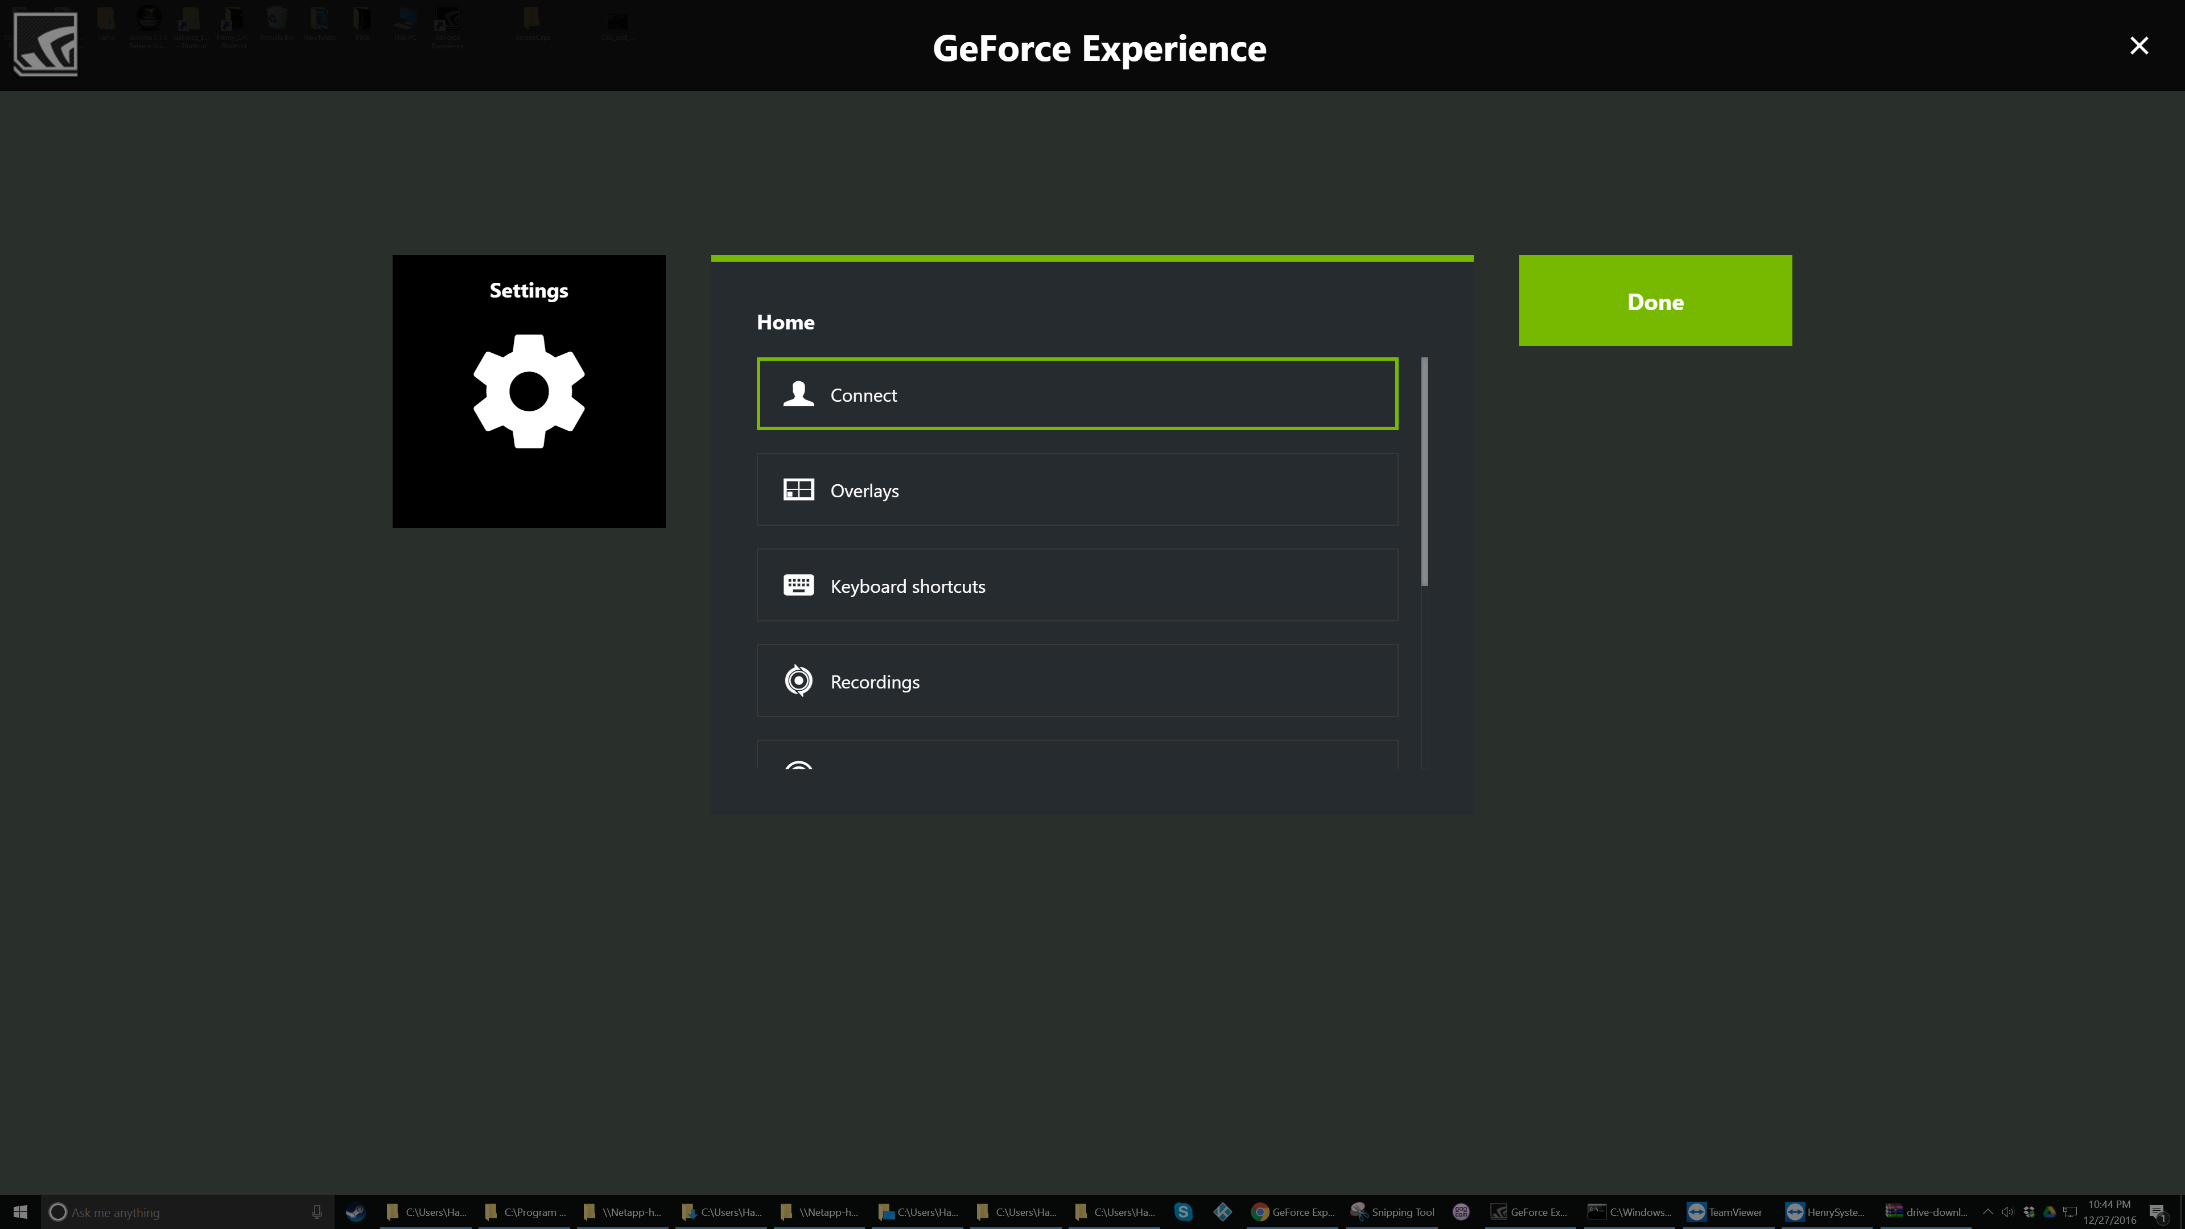Click the Cortana microphone icon
Image resolution: width=2185 pixels, height=1229 pixels.
coord(316,1212)
